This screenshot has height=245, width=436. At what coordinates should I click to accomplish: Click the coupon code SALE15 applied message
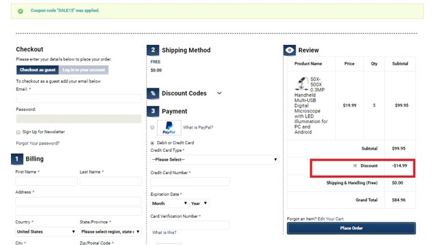click(65, 10)
